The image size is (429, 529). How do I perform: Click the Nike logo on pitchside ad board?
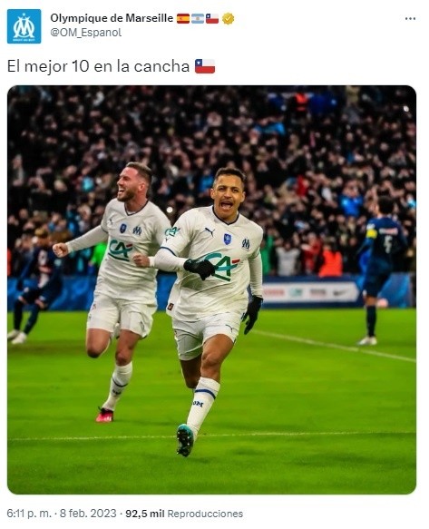339,293
